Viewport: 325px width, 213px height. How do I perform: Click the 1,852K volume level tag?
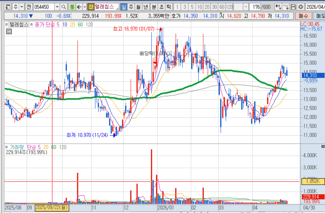(313, 181)
